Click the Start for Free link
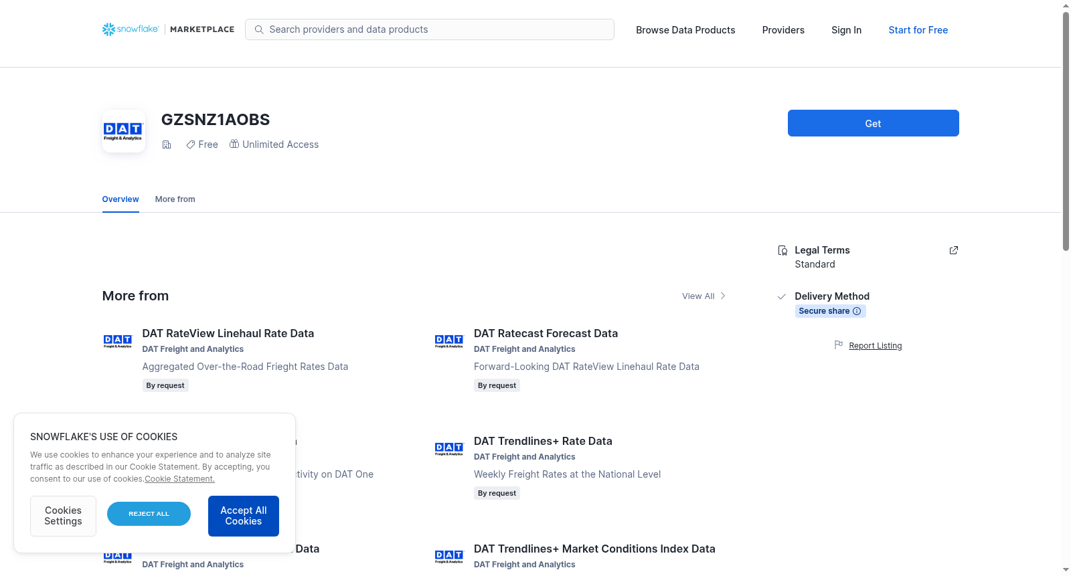Image resolution: width=1071 pixels, height=576 pixels. pyautogui.click(x=918, y=30)
